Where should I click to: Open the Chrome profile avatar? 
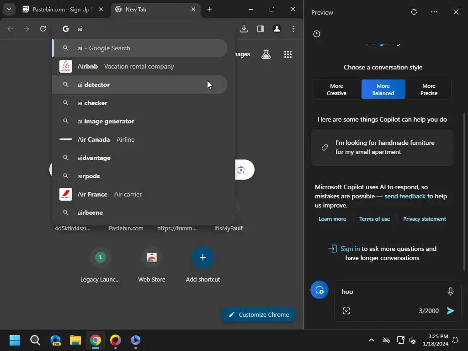click(x=277, y=29)
